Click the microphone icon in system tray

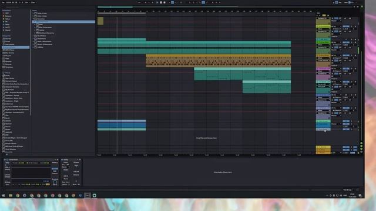[x=334, y=195]
